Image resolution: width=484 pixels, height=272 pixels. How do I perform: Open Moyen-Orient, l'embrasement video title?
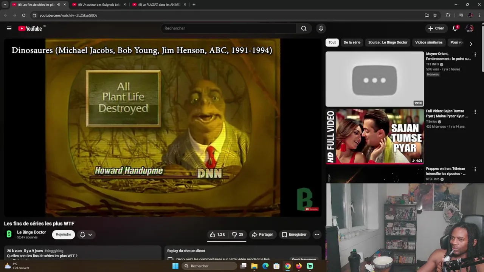tap(448, 56)
